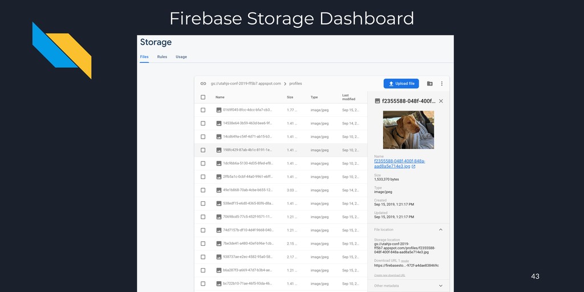Click the 1,533,370 bytes size value
Viewport: 584px width, 292px height.
tap(386, 179)
